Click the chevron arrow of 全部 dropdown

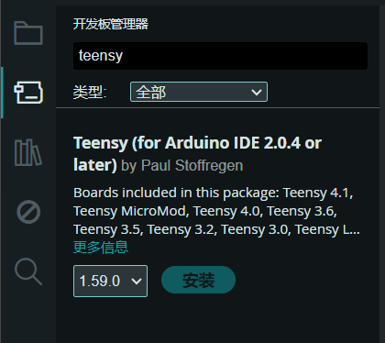click(256, 92)
